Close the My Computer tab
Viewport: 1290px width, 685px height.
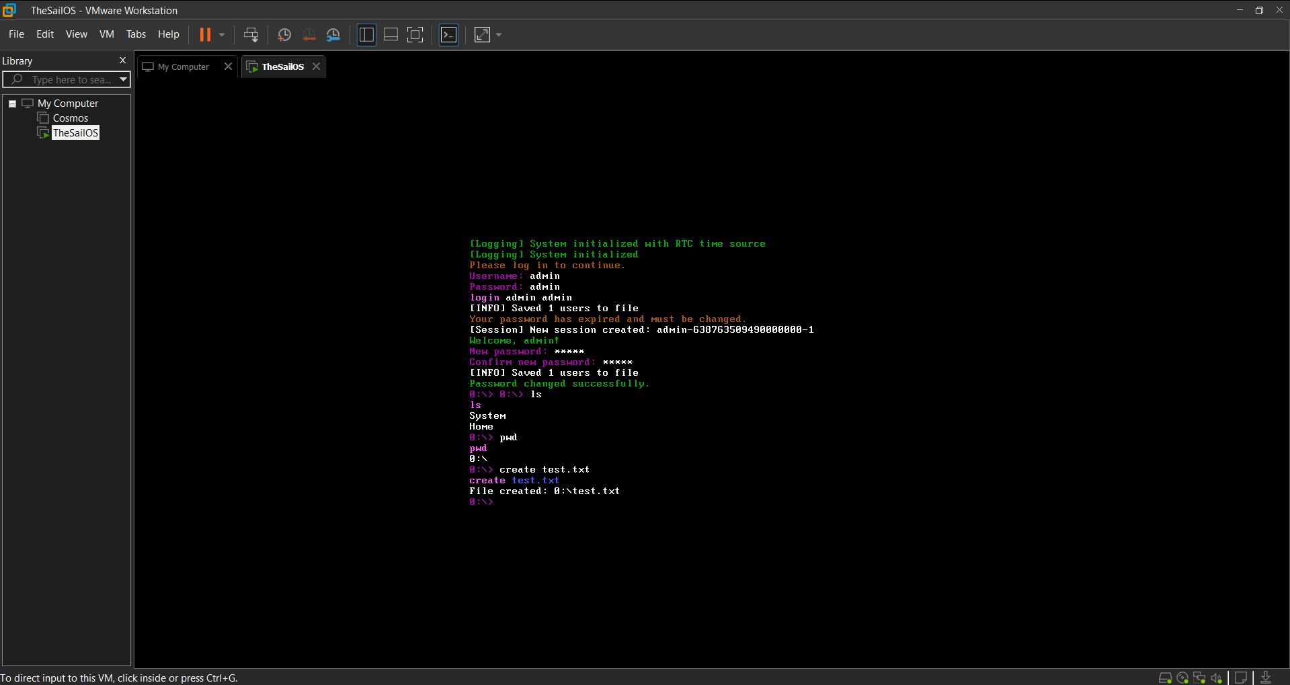228,67
